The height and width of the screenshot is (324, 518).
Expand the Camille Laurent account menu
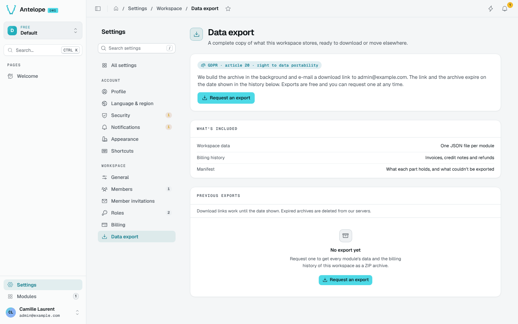[43, 312]
